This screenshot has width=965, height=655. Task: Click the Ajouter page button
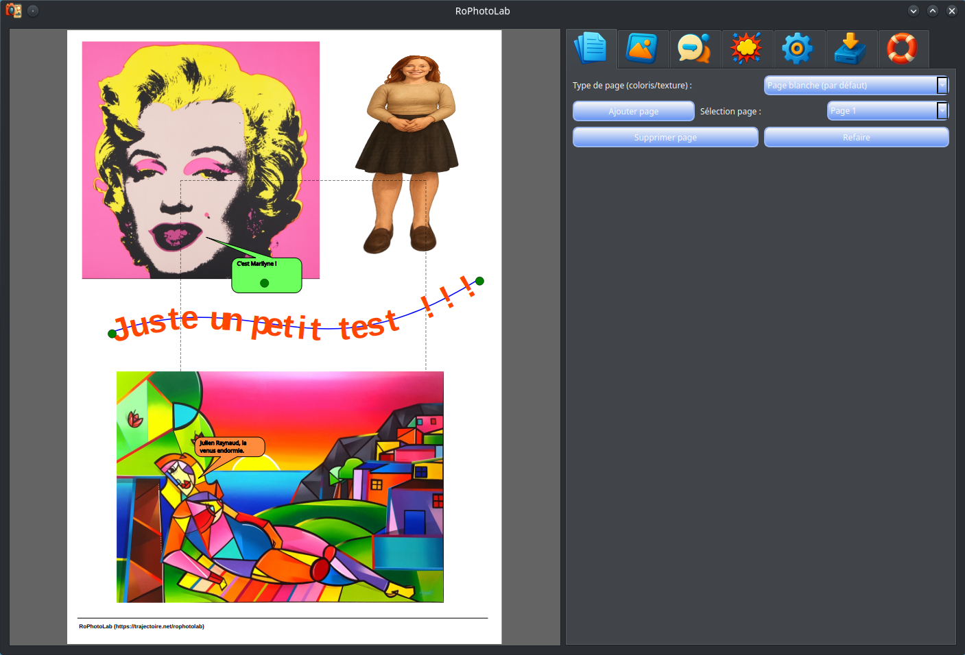pos(633,111)
